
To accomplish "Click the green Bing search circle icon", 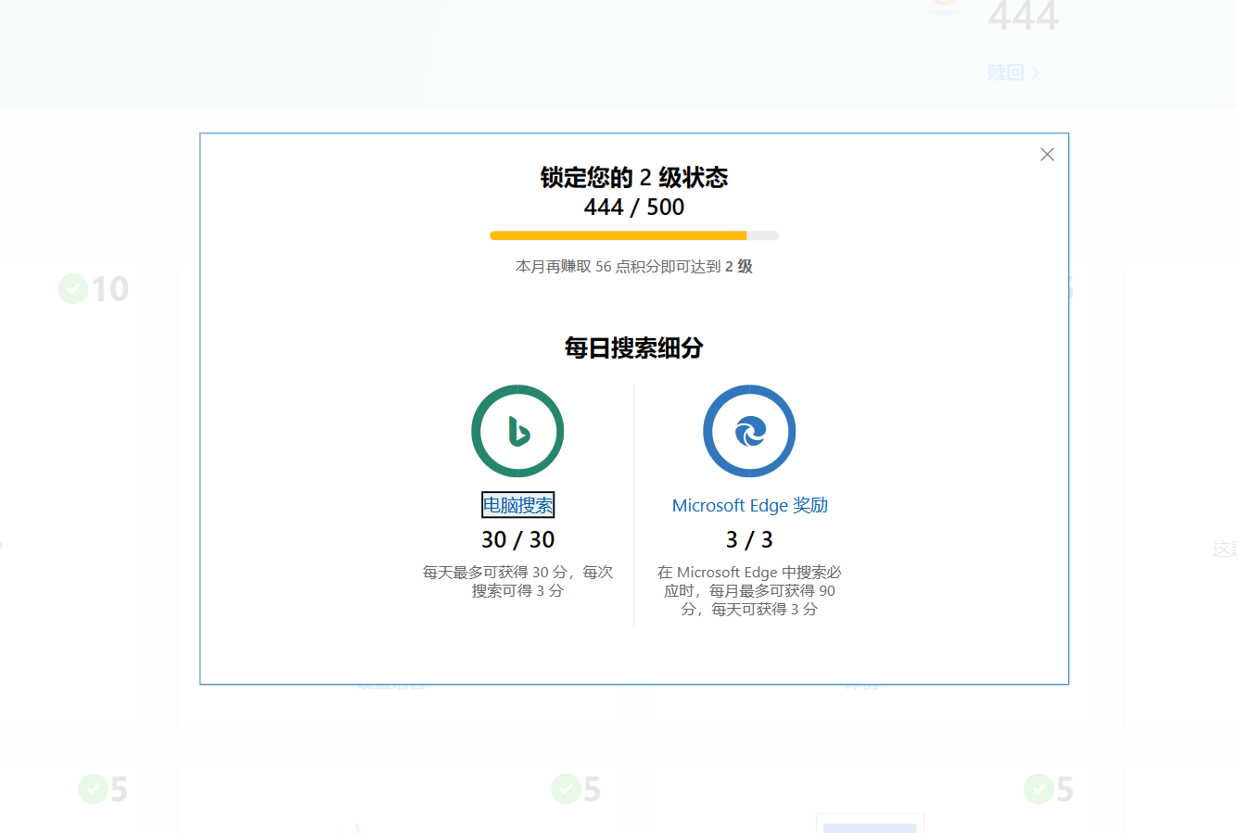I will 517,431.
